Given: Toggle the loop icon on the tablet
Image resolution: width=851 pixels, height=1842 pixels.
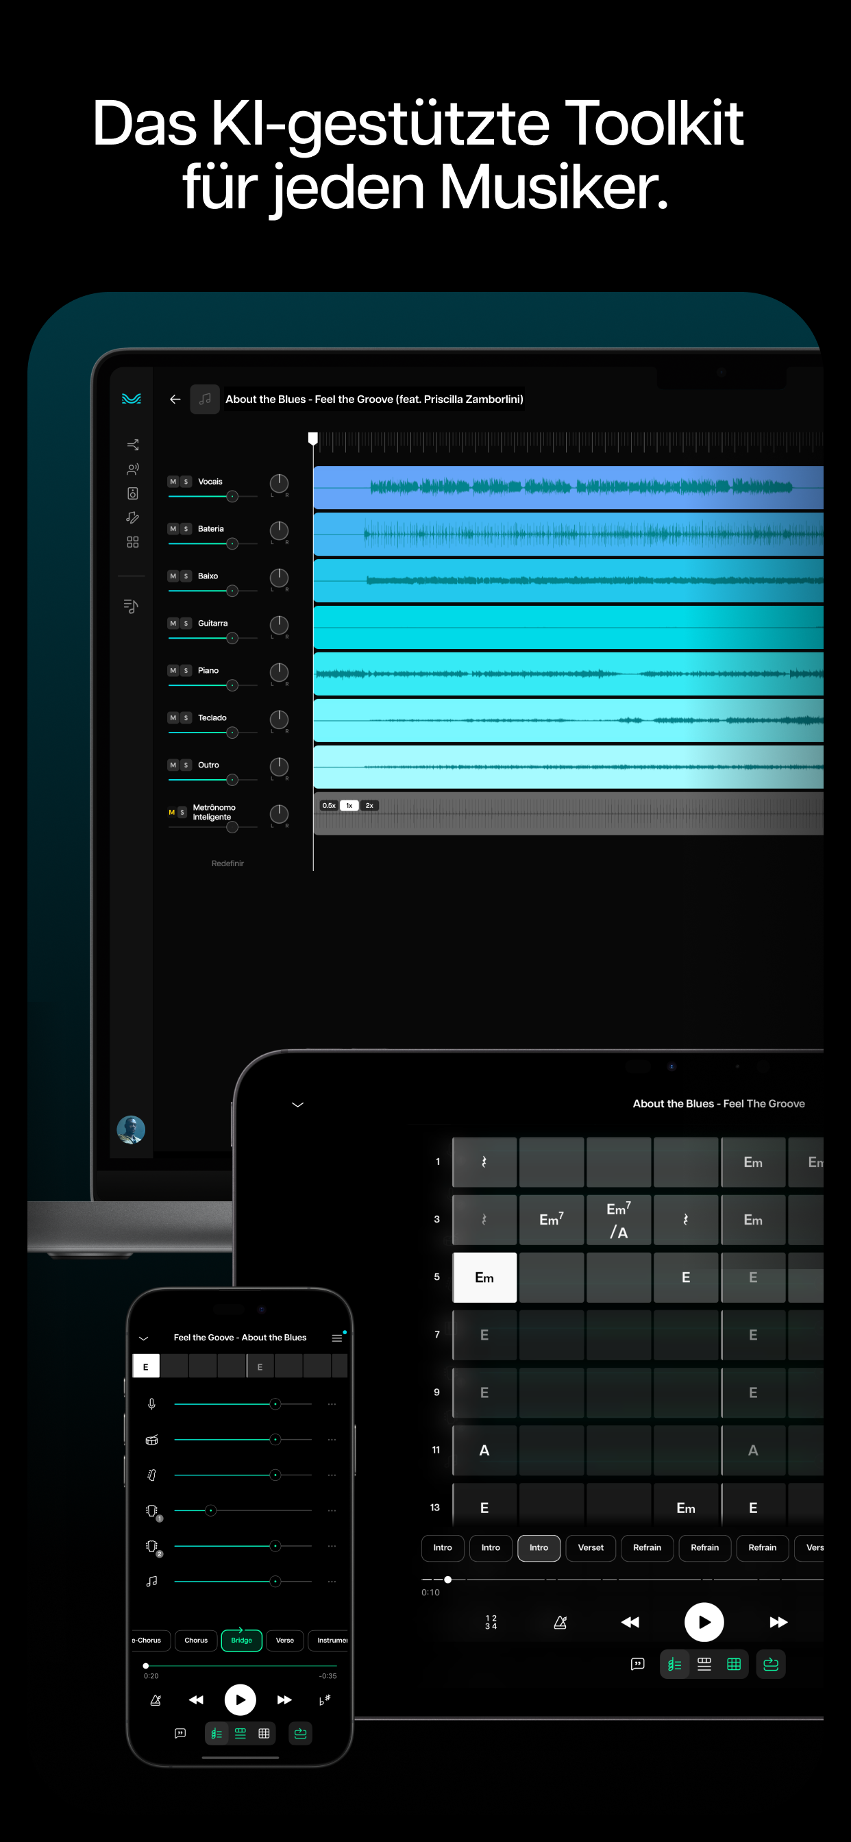Looking at the screenshot, I should (770, 1664).
